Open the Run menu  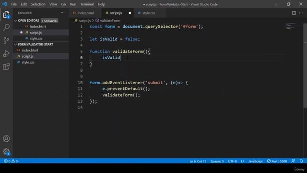73,4
